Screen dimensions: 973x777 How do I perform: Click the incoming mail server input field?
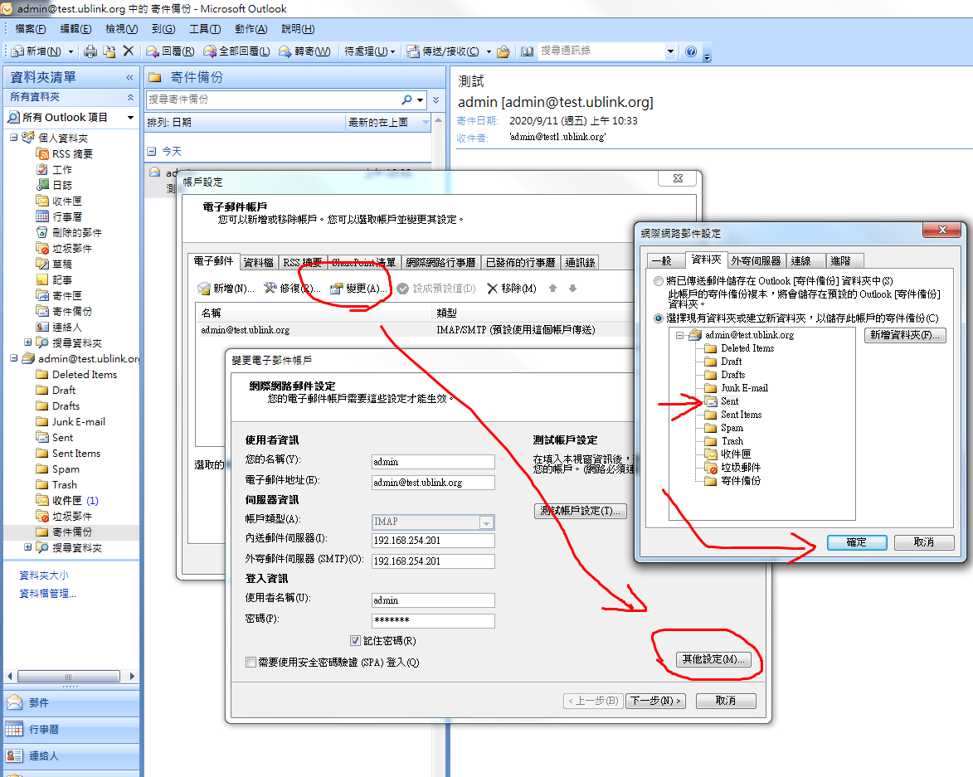(433, 541)
